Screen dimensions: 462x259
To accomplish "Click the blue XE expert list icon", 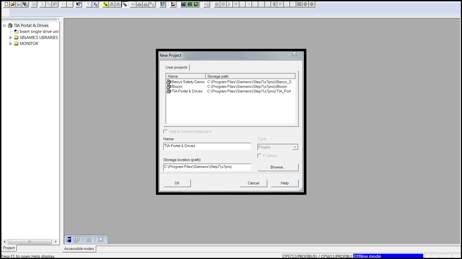I will pyautogui.click(x=95, y=4).
